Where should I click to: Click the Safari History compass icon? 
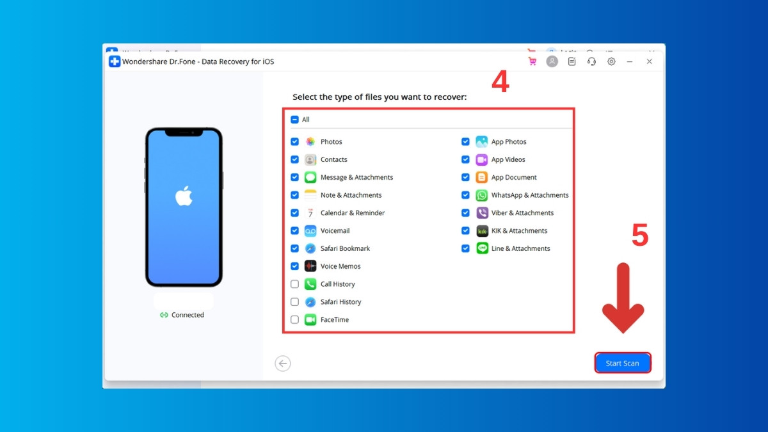310,302
